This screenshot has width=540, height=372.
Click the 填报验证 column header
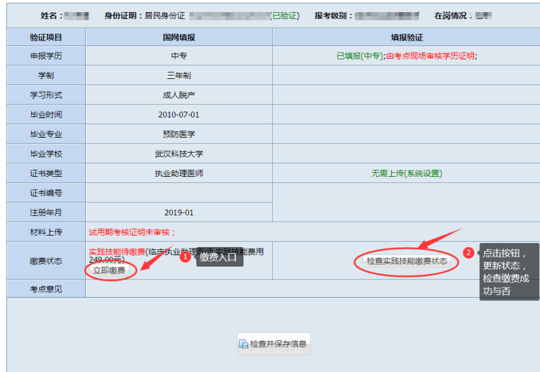pyautogui.click(x=406, y=37)
